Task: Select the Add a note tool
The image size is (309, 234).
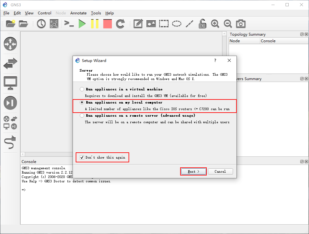Action: click(138, 24)
